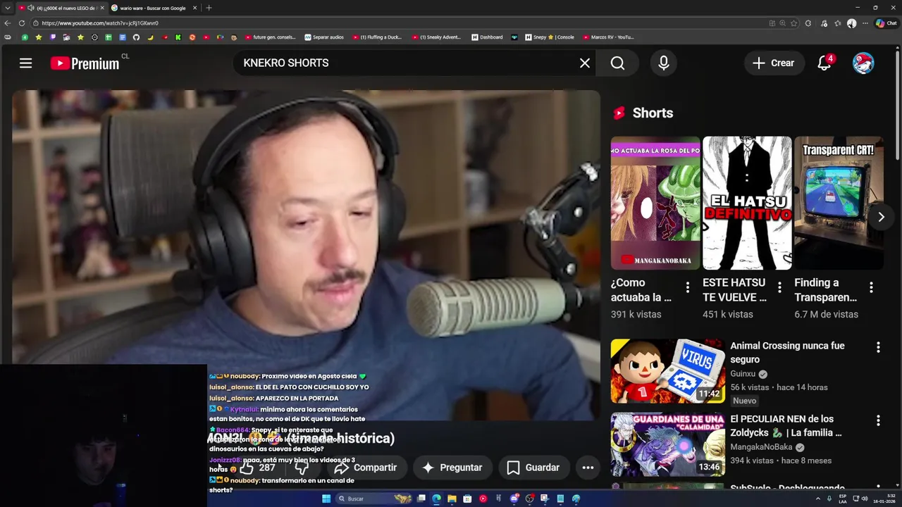Image resolution: width=902 pixels, height=507 pixels.
Task: Open the Chat copilot button in browser
Action: click(x=886, y=23)
